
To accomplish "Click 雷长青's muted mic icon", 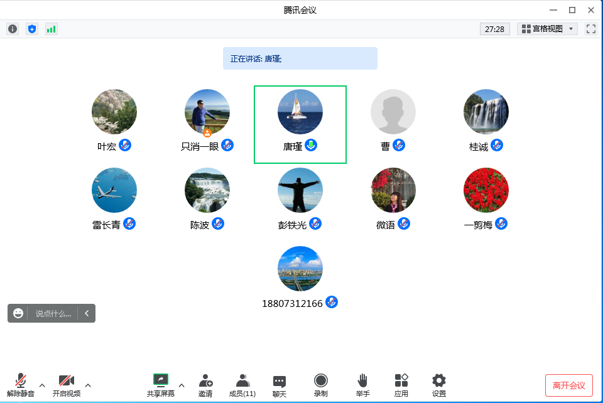I will click(x=129, y=223).
